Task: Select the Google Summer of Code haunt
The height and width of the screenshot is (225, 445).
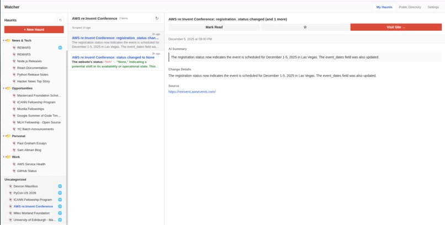Action: 39,116
